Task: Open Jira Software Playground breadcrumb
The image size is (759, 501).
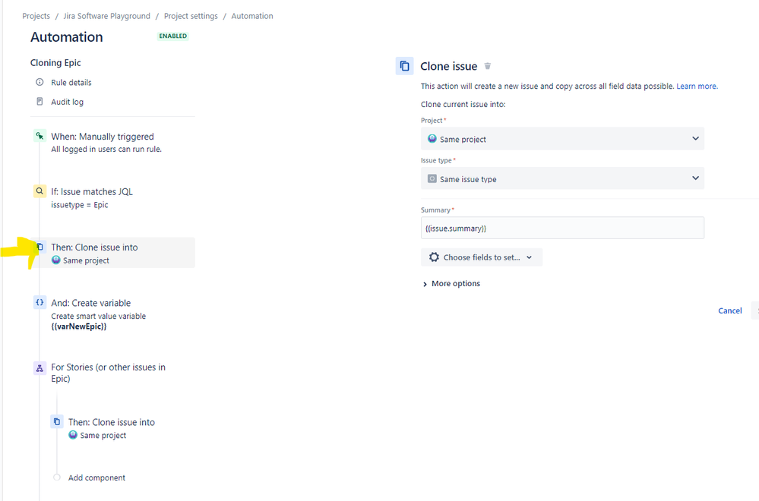Action: [107, 16]
